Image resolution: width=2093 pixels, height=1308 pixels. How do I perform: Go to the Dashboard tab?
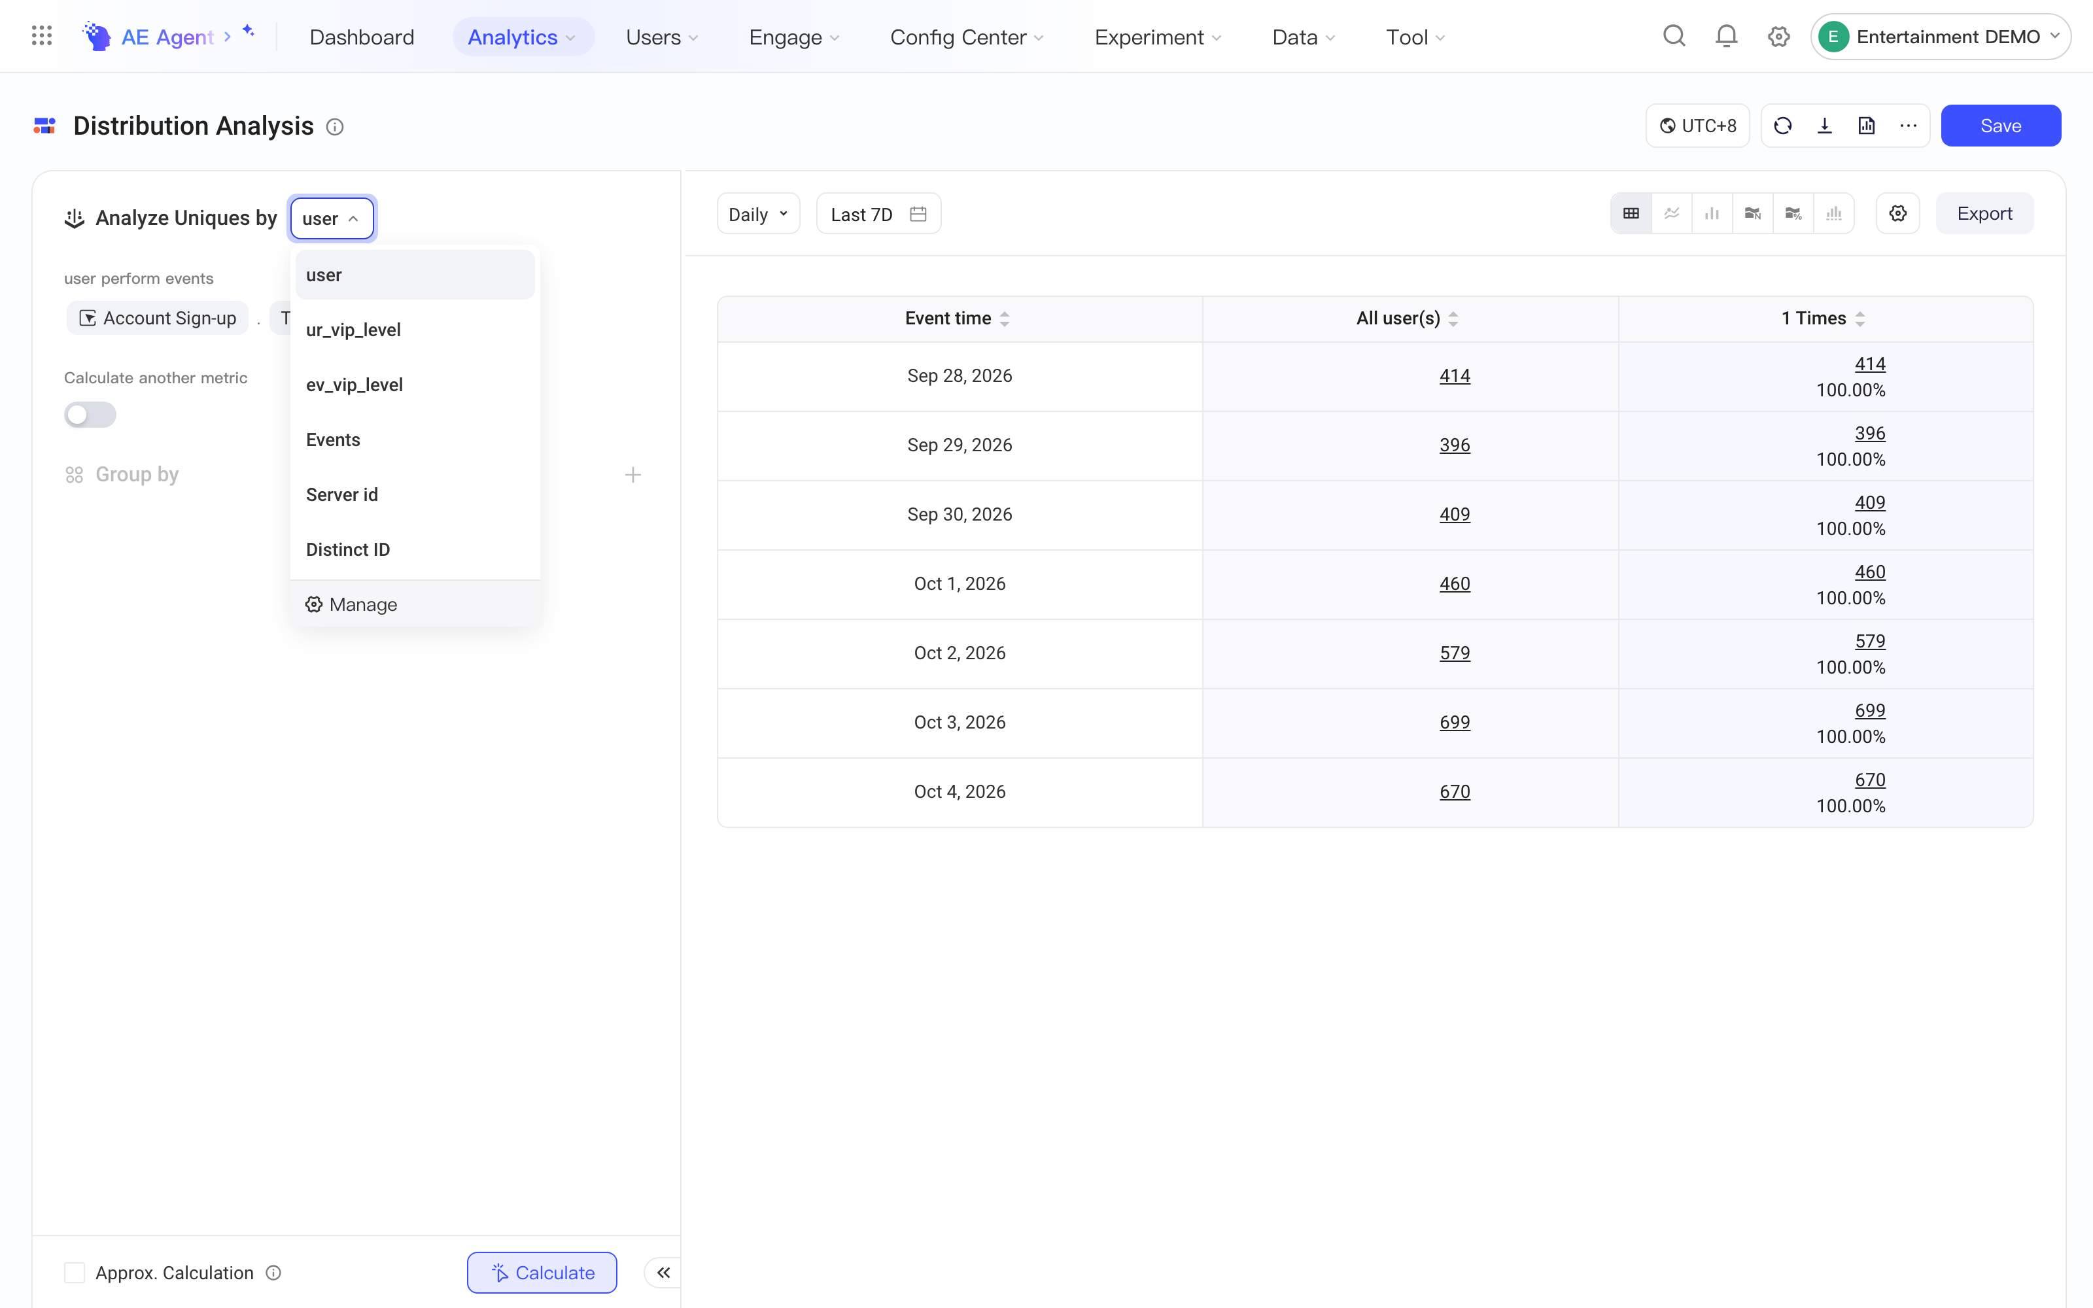click(362, 37)
